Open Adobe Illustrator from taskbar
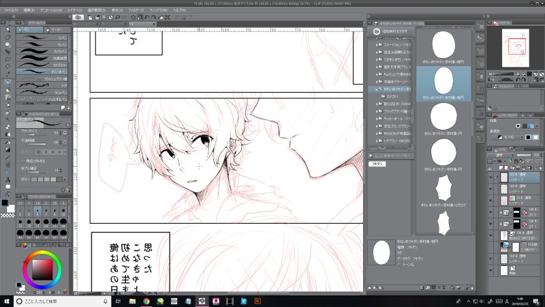 pyautogui.click(x=258, y=301)
